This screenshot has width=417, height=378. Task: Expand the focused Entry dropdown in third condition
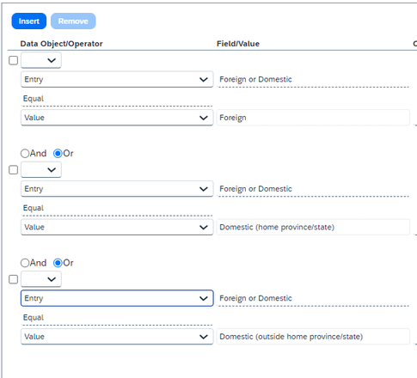click(x=117, y=298)
